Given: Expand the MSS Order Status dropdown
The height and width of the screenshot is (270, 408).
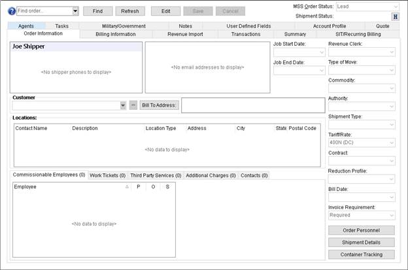Looking at the screenshot, I should [397, 6].
